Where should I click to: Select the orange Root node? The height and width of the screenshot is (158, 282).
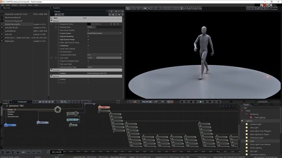[x=104, y=107]
